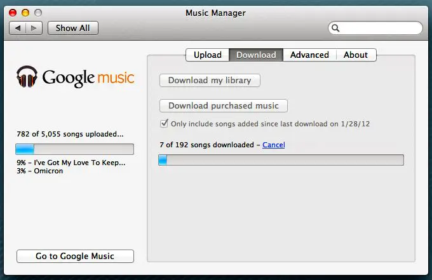Click the yellow minimize window button
This screenshot has height=280, width=432.
pos(25,13)
